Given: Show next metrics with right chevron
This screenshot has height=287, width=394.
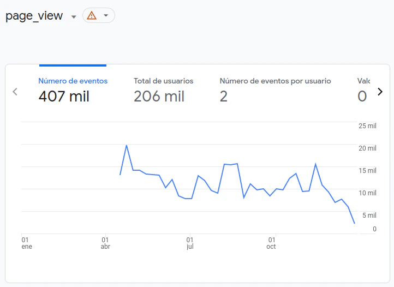Looking at the screenshot, I should pyautogui.click(x=380, y=92).
